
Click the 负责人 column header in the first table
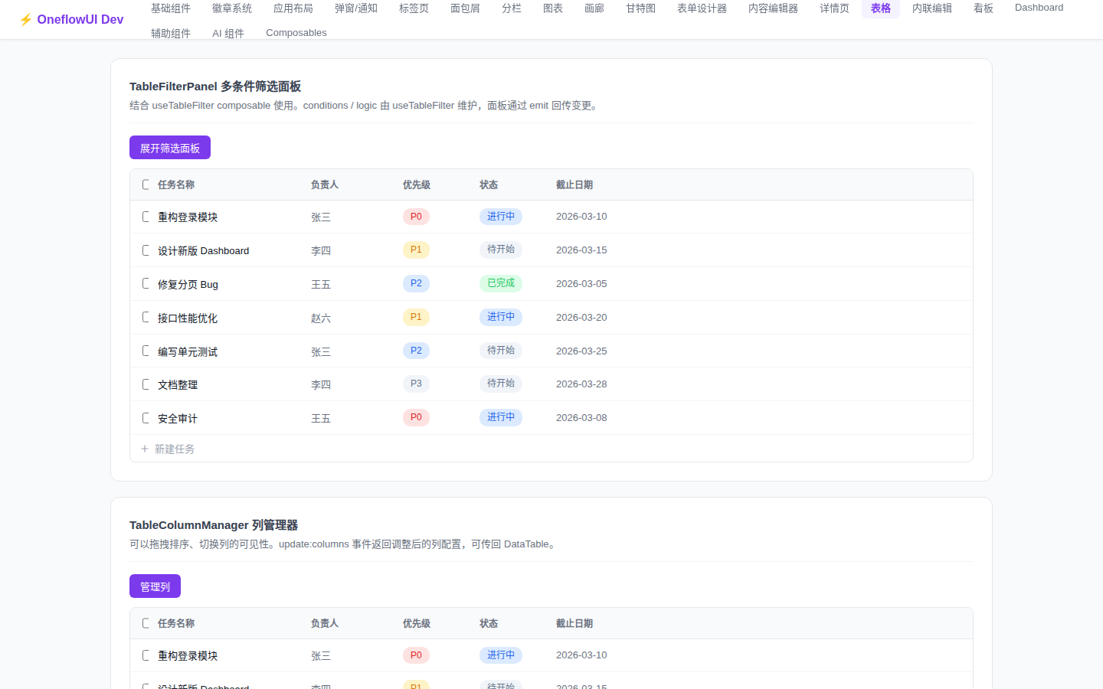click(325, 184)
